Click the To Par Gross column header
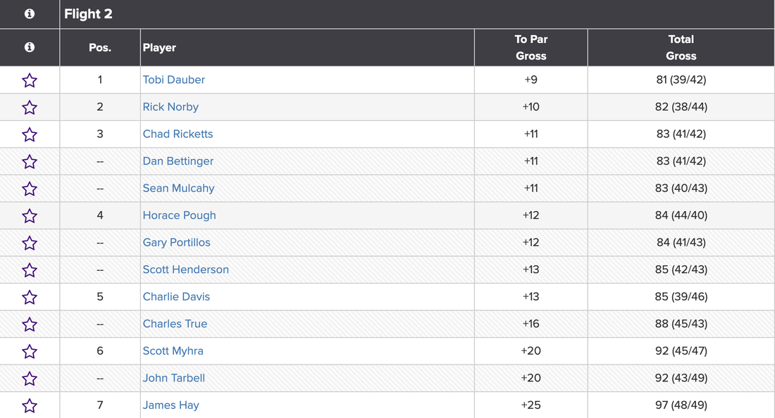The image size is (775, 418). click(531, 48)
